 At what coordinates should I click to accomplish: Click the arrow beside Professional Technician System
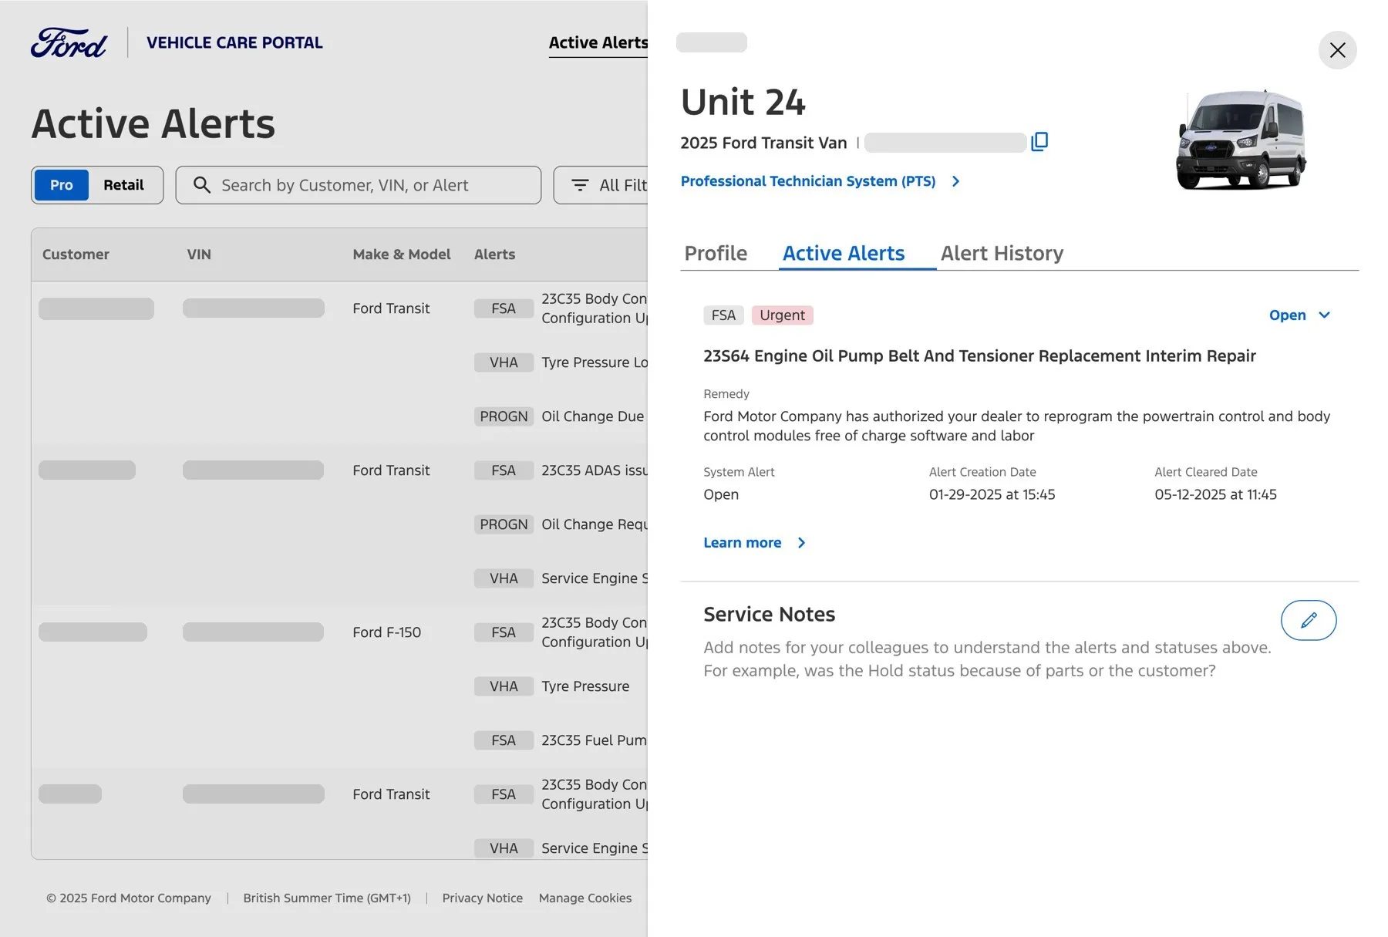[x=955, y=181]
